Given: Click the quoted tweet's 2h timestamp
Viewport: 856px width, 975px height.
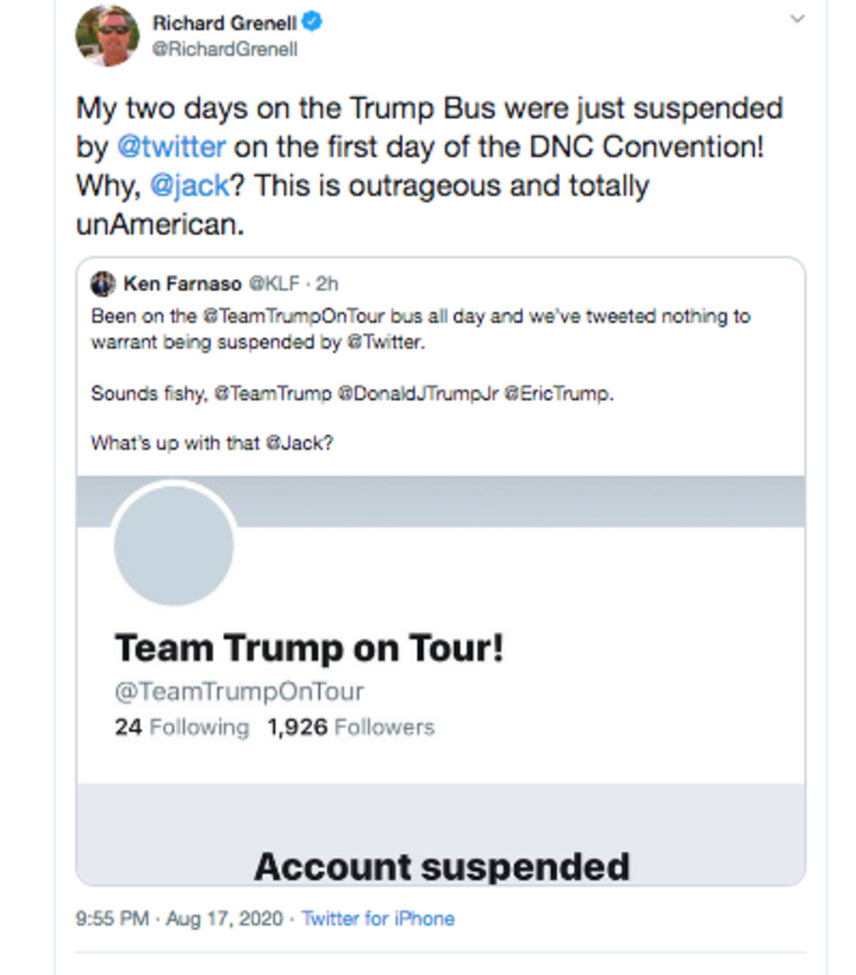Looking at the screenshot, I should [x=328, y=284].
